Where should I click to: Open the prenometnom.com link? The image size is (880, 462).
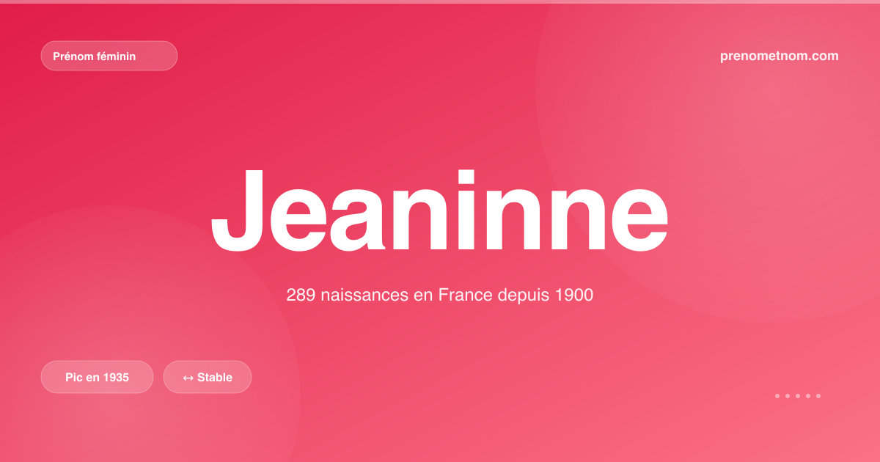pyautogui.click(x=780, y=56)
